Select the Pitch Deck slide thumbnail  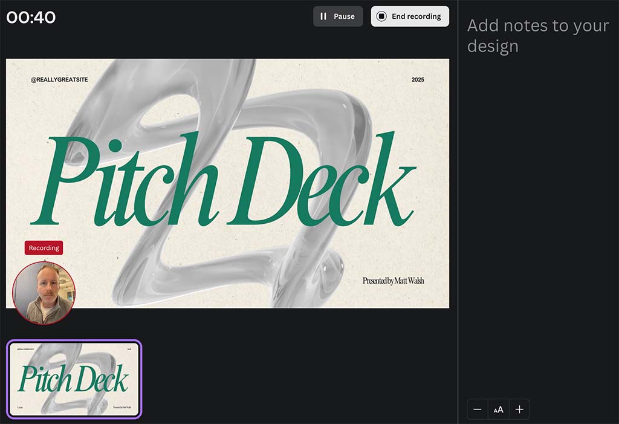74,379
